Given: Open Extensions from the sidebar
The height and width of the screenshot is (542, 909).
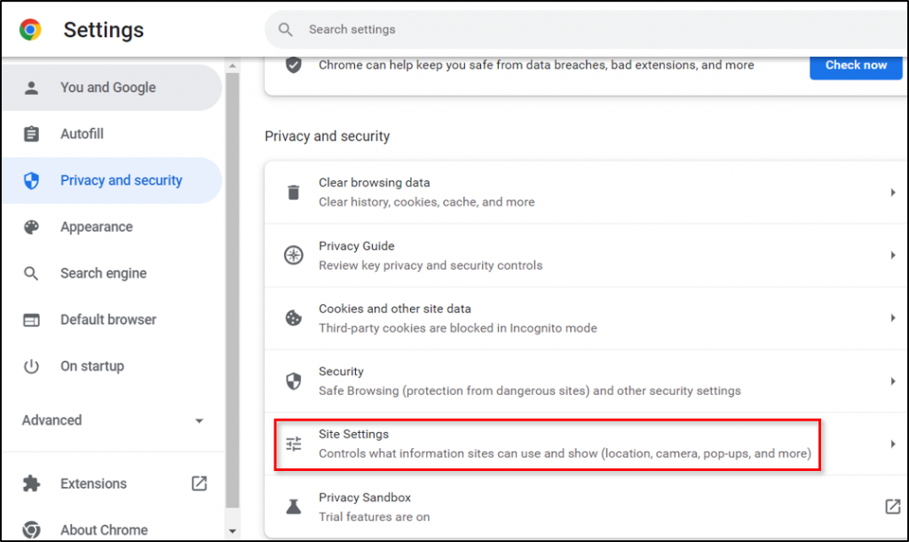Looking at the screenshot, I should (x=92, y=483).
